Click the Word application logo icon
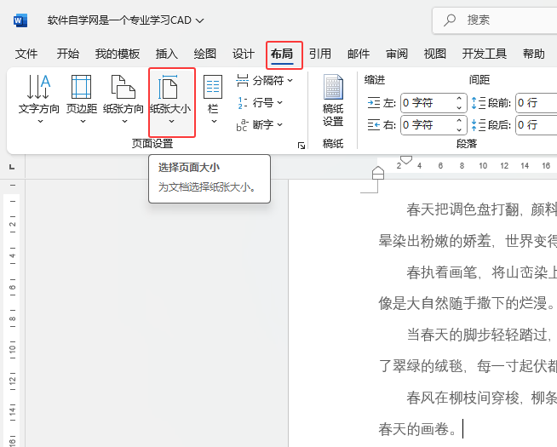 pyautogui.click(x=20, y=20)
